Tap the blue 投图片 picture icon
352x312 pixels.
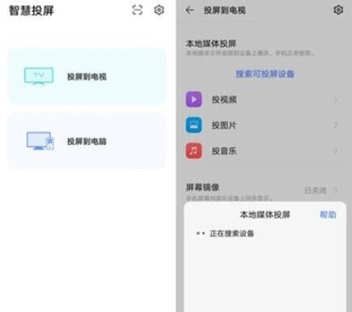point(193,125)
